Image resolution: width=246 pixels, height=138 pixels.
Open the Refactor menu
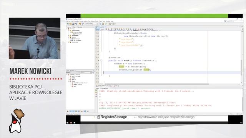86,21
